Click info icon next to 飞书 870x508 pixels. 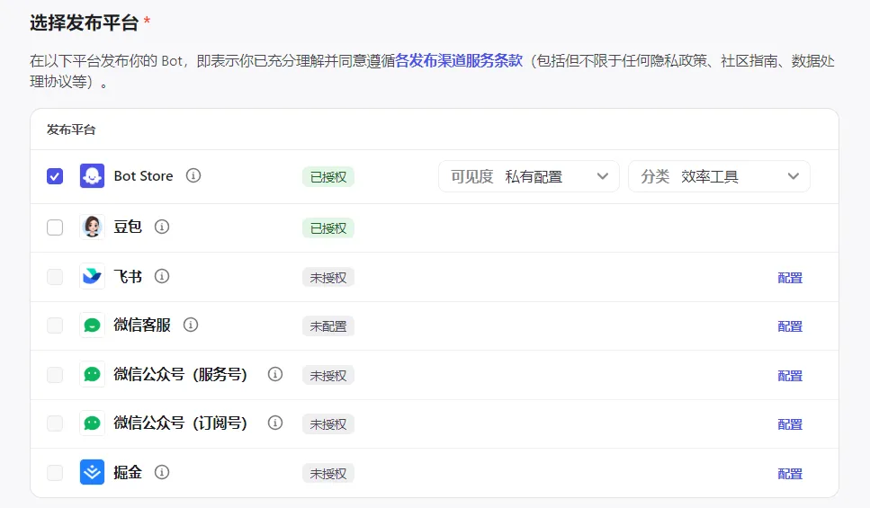tap(162, 277)
